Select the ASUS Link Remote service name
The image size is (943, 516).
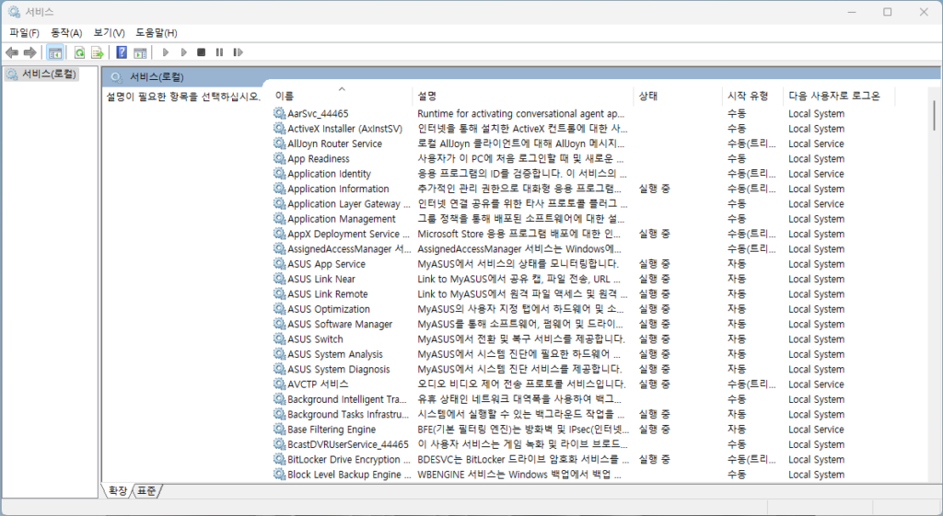pyautogui.click(x=328, y=293)
